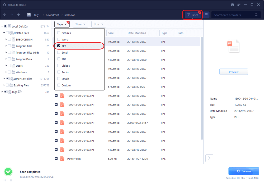264x183 pixels.
Task: Select the Custom filter option
Action: [59, 85]
